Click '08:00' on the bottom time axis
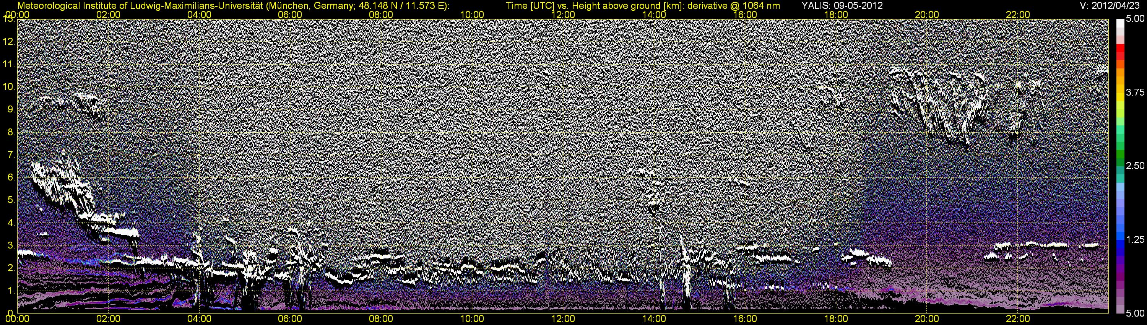The image size is (1147, 325). 381,319
